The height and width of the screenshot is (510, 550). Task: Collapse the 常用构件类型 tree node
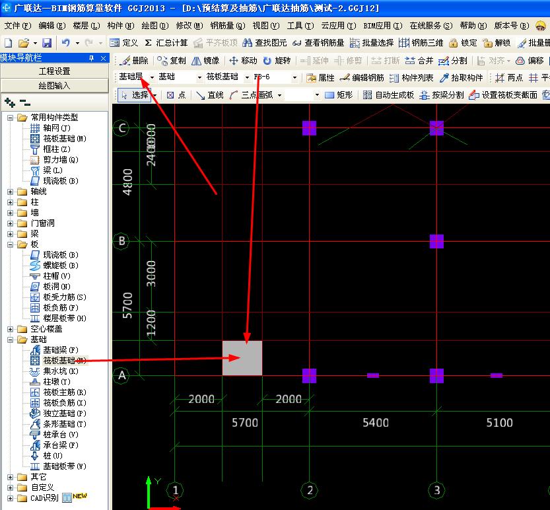tap(10, 118)
